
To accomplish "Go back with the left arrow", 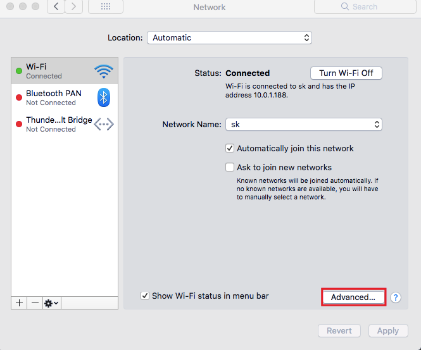I will [56, 7].
